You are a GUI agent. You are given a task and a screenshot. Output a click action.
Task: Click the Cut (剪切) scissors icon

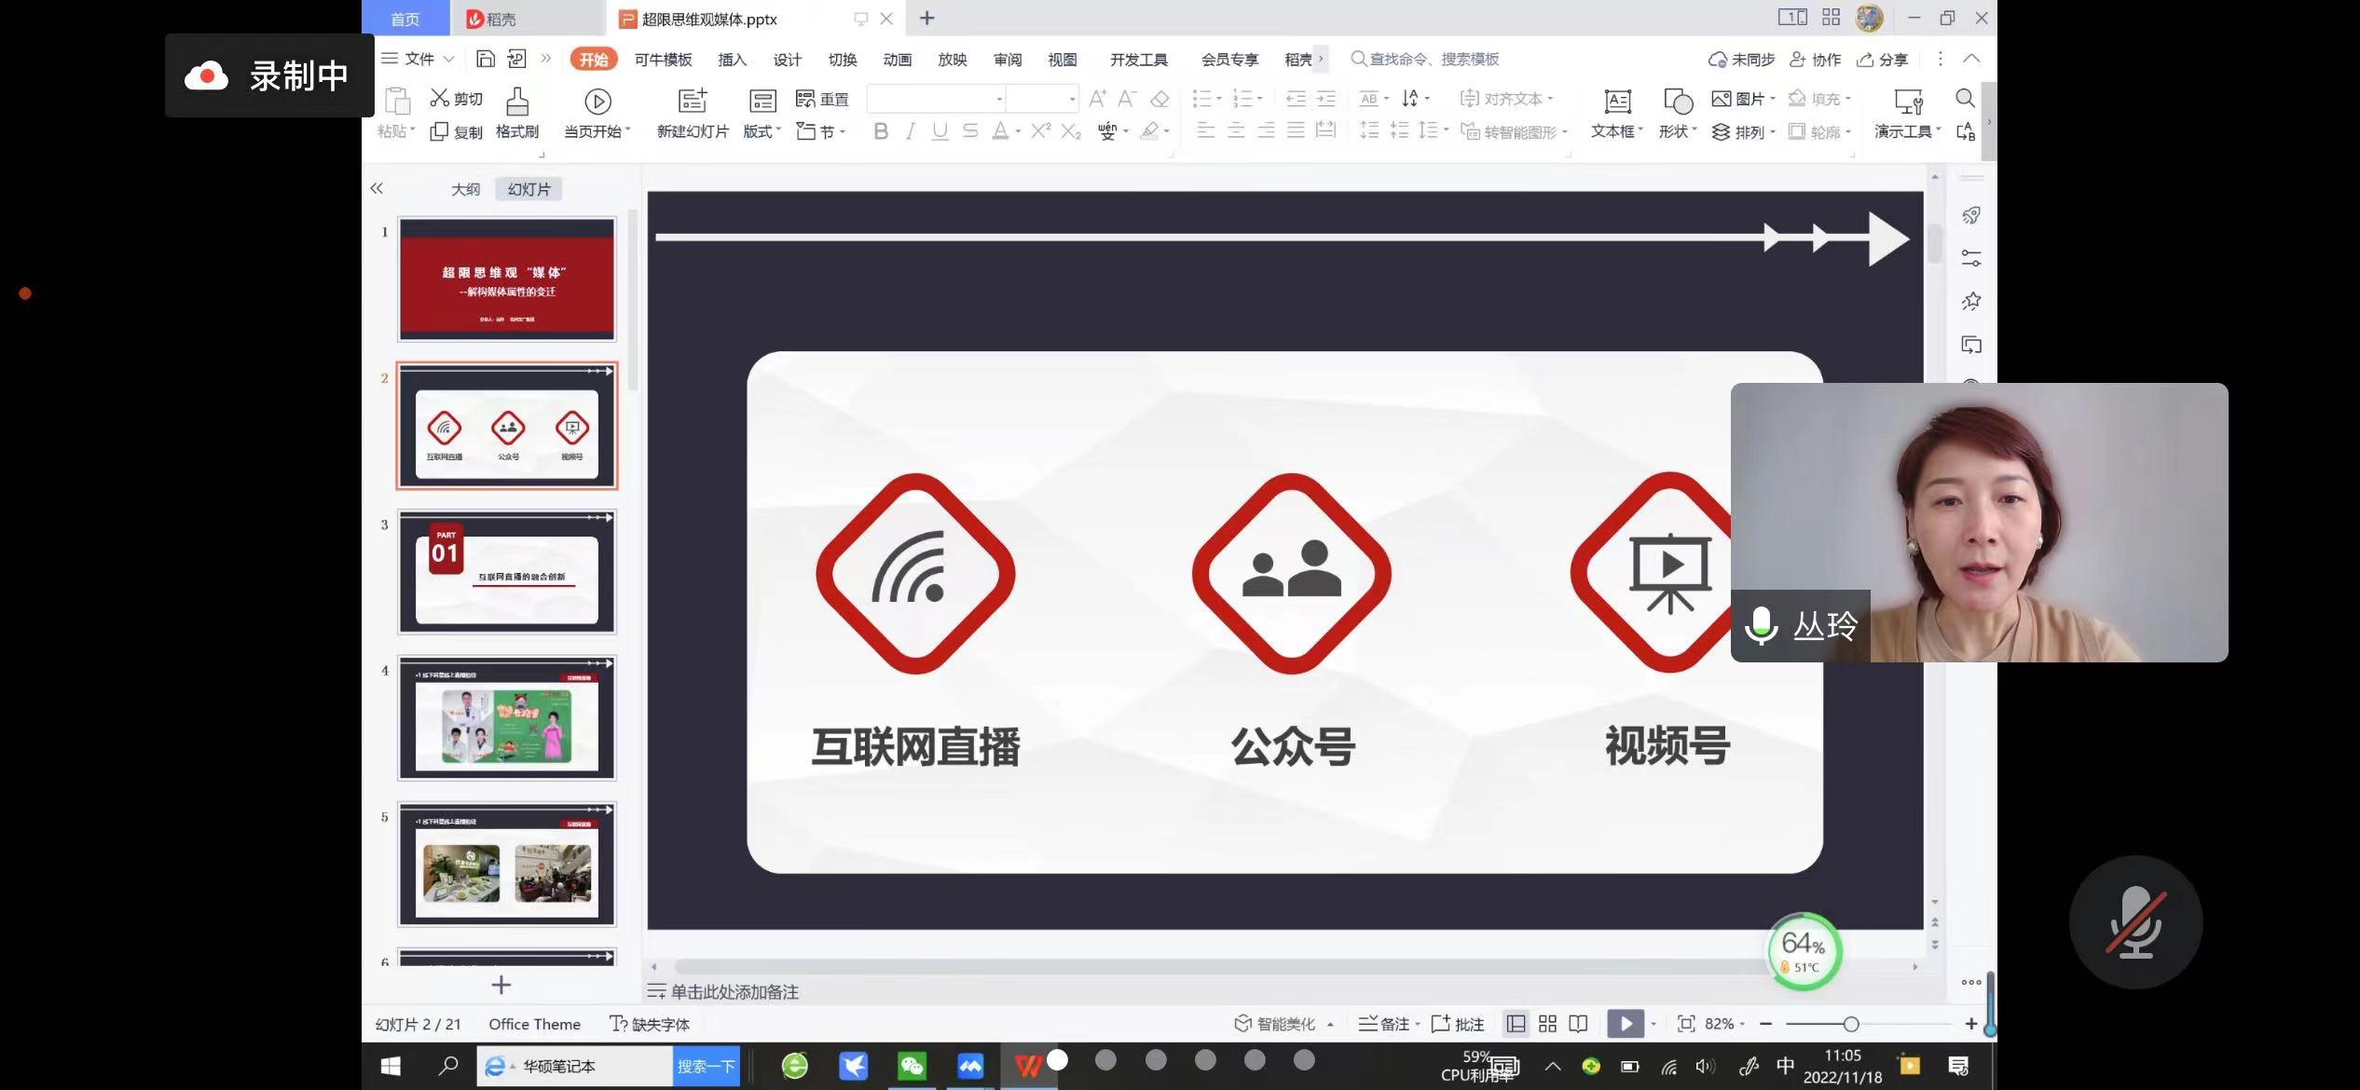pyautogui.click(x=440, y=98)
